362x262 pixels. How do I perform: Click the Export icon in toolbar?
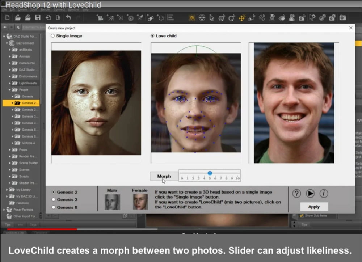(58, 17)
